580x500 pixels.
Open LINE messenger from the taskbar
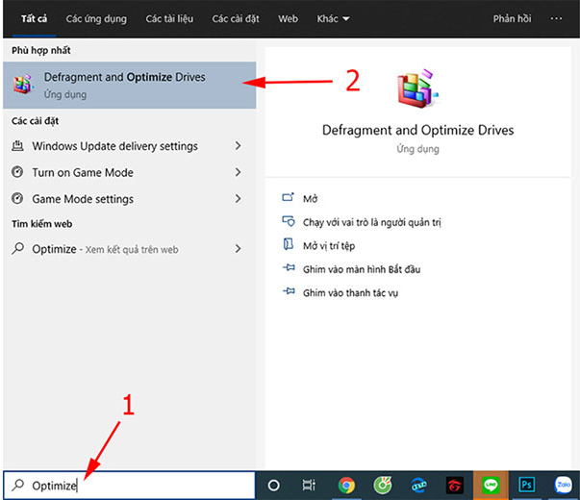tap(491, 486)
